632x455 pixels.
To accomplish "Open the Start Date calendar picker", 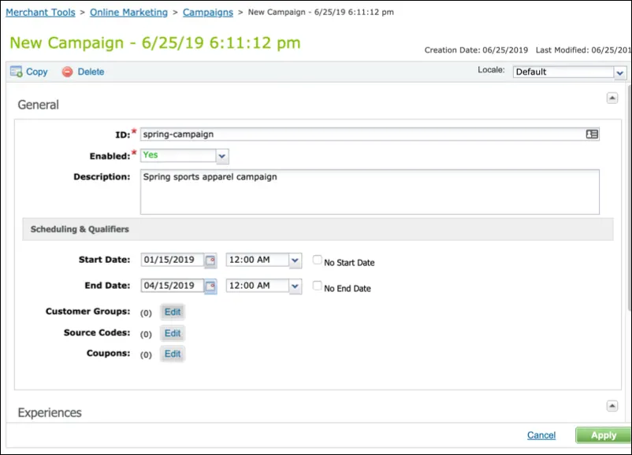I will point(210,261).
